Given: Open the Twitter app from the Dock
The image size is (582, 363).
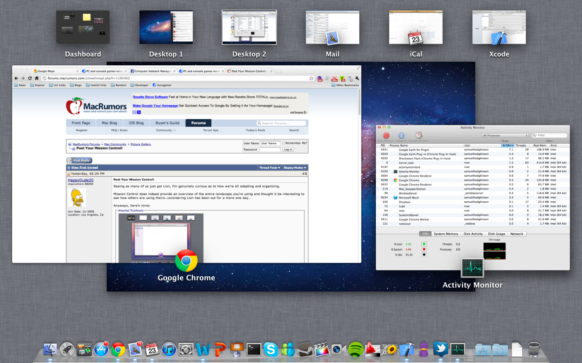Looking at the screenshot, I should 441,349.
